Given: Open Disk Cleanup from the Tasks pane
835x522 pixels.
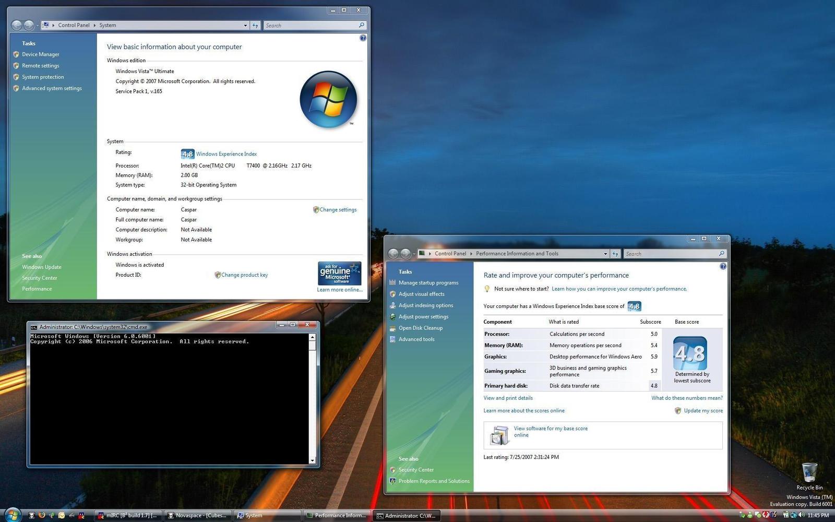Looking at the screenshot, I should click(420, 328).
